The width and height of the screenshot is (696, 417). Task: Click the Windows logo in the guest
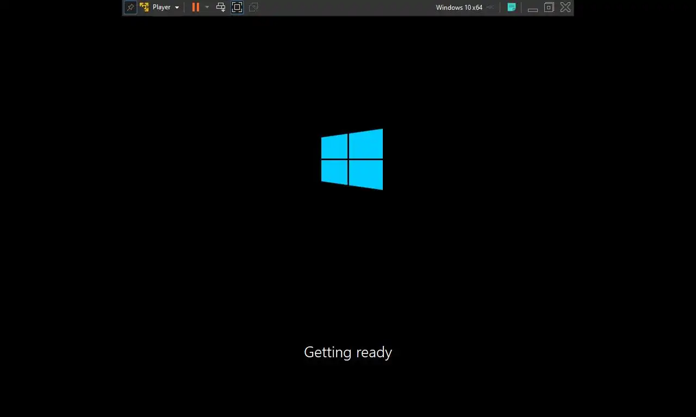352,159
